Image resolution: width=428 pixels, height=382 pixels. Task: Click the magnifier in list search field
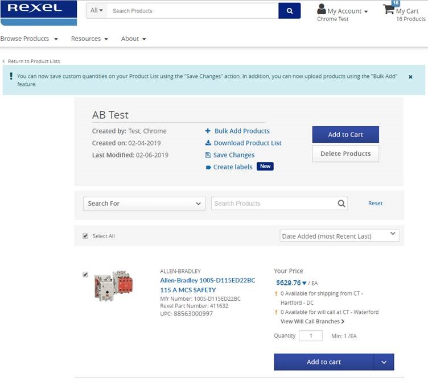click(341, 204)
